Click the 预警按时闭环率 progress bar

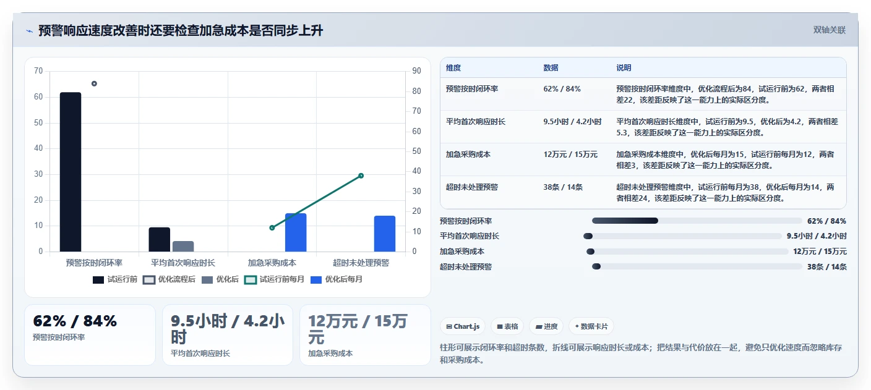(x=697, y=221)
